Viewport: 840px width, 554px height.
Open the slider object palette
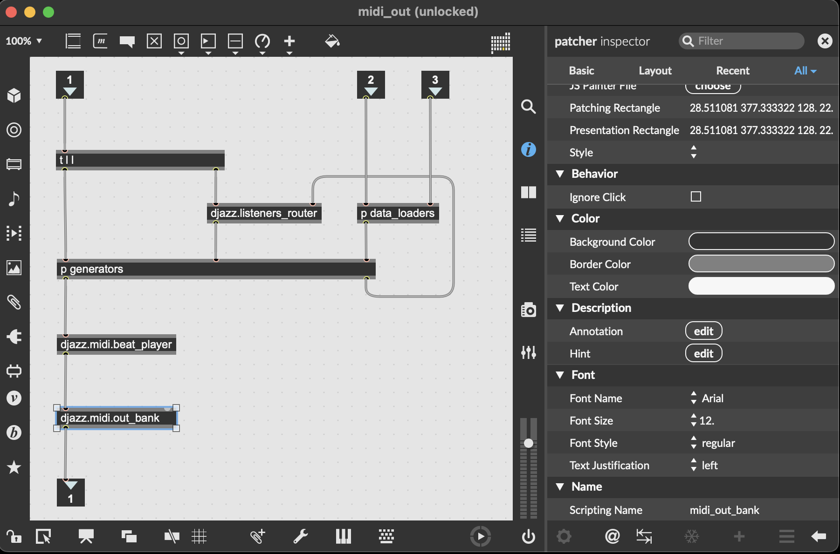235,43
